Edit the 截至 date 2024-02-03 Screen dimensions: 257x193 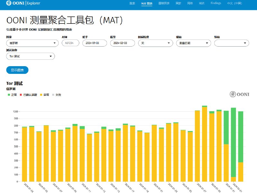[x=122, y=43]
